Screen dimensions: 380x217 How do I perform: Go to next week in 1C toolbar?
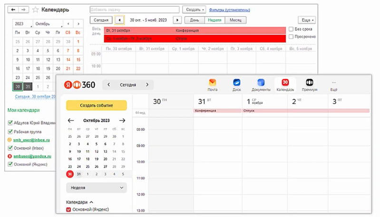tap(177, 20)
